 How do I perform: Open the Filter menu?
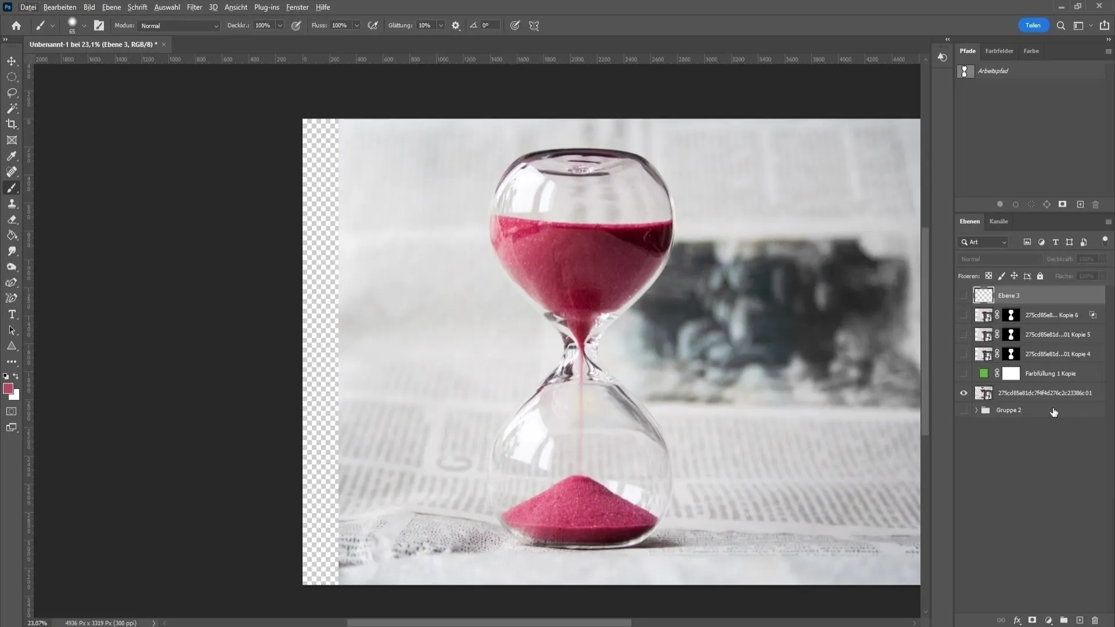tap(194, 7)
